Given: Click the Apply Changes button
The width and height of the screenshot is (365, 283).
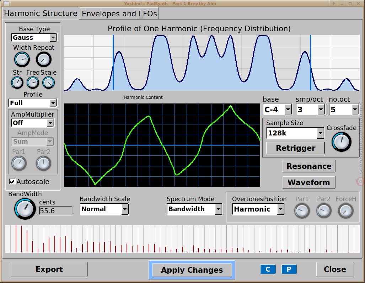Looking at the screenshot, I should [x=192, y=270].
